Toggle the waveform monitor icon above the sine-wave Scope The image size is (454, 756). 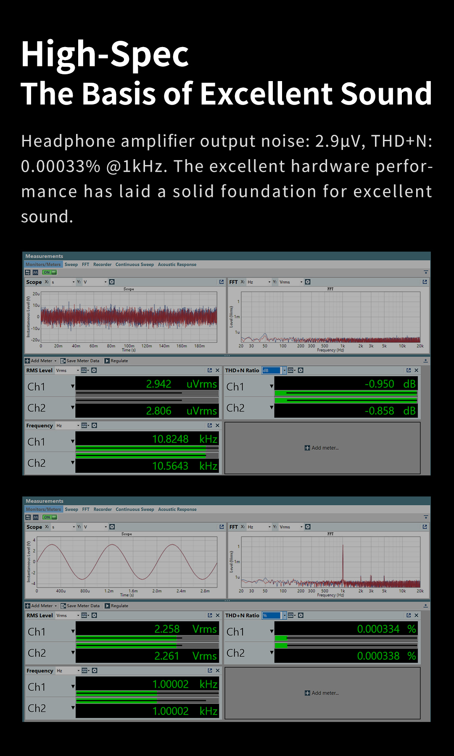[x=36, y=517]
